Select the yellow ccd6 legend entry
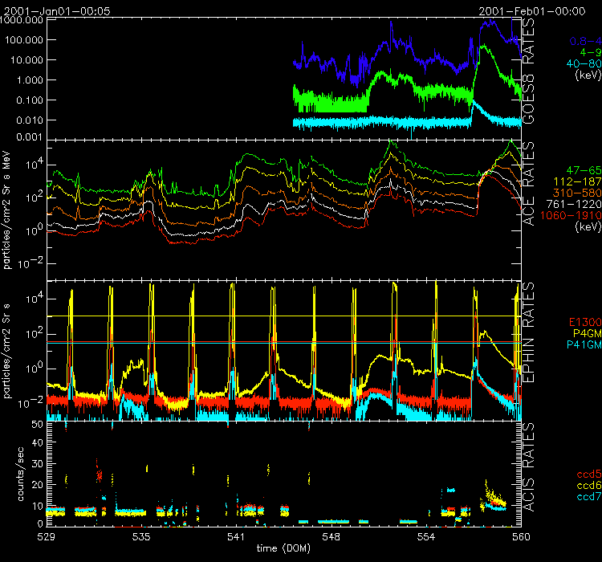The height and width of the screenshot is (562, 602). click(585, 487)
